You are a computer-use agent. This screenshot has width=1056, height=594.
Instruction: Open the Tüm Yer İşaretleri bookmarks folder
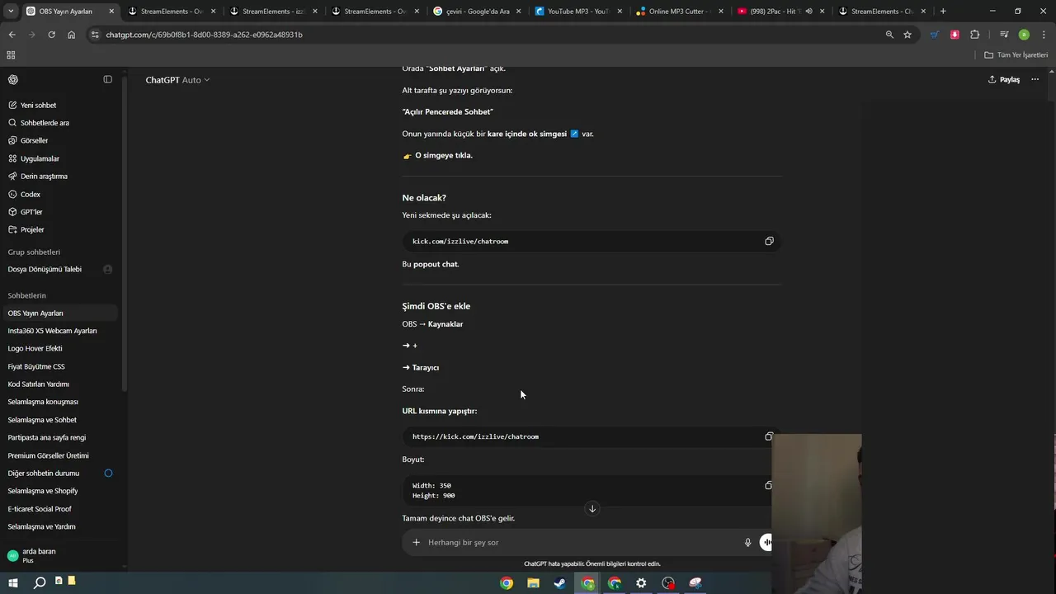coord(1016,54)
